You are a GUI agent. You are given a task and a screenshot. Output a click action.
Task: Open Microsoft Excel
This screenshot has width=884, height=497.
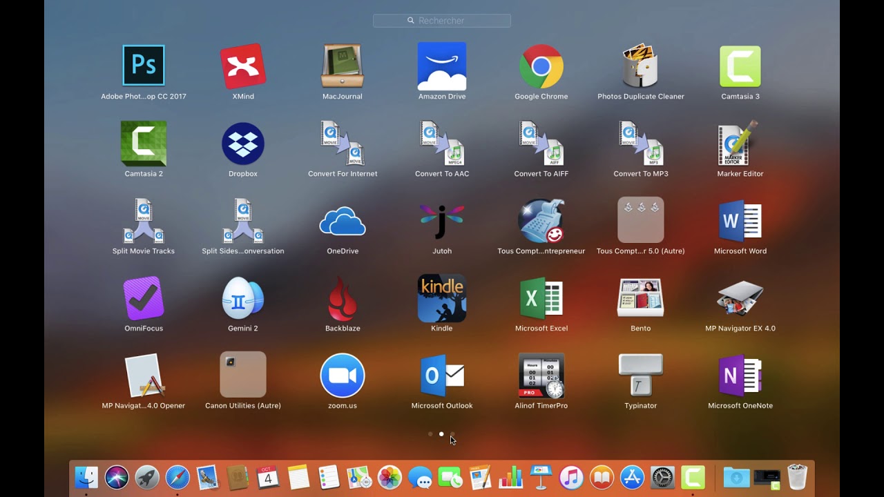541,298
